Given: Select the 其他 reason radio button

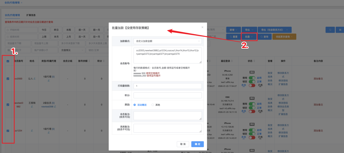Looking at the screenshot, I should pyautogui.click(x=152, y=105).
